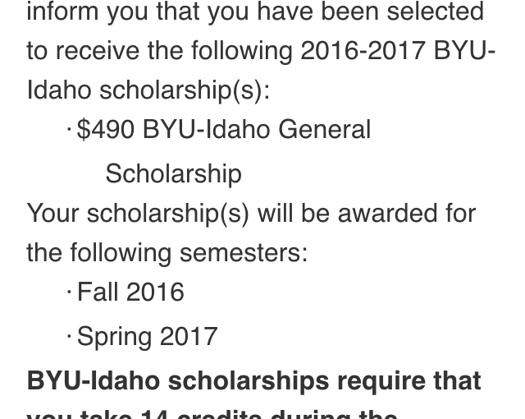Viewport: 525px width, 419px height.
Task: Click the word "awarded" in the paragraph
Action: point(387,214)
